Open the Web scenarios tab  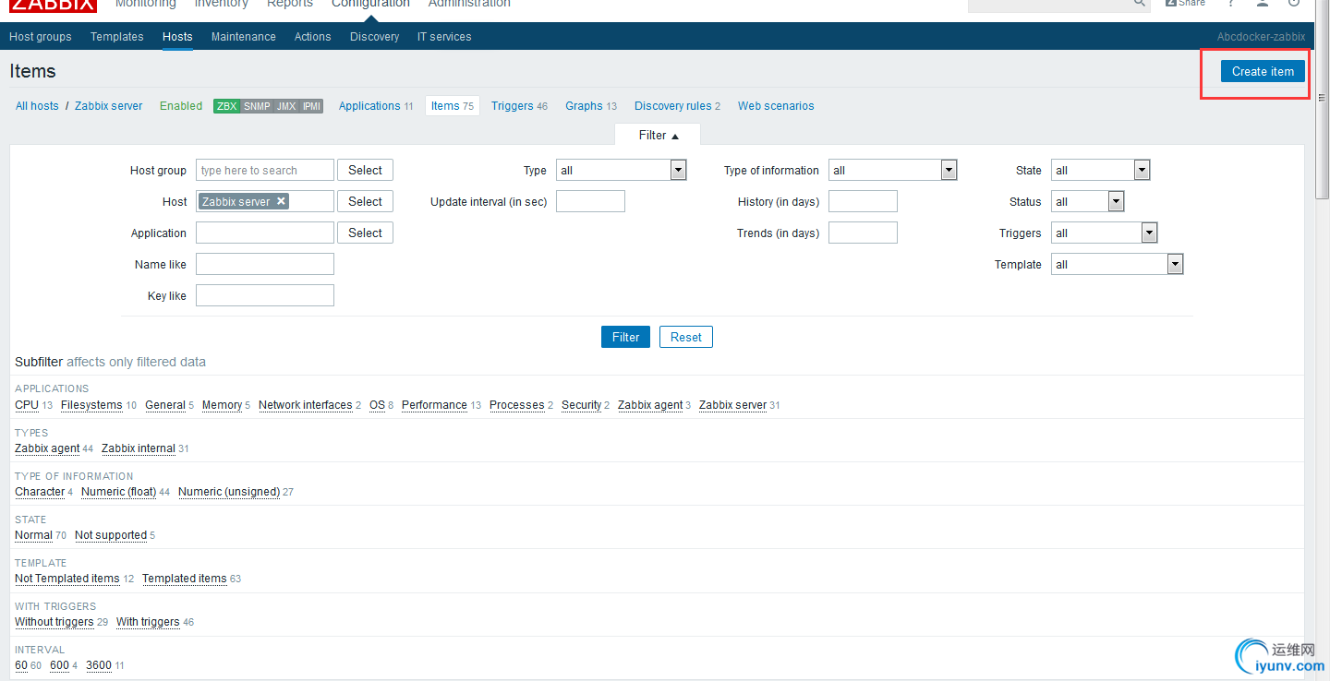point(776,106)
